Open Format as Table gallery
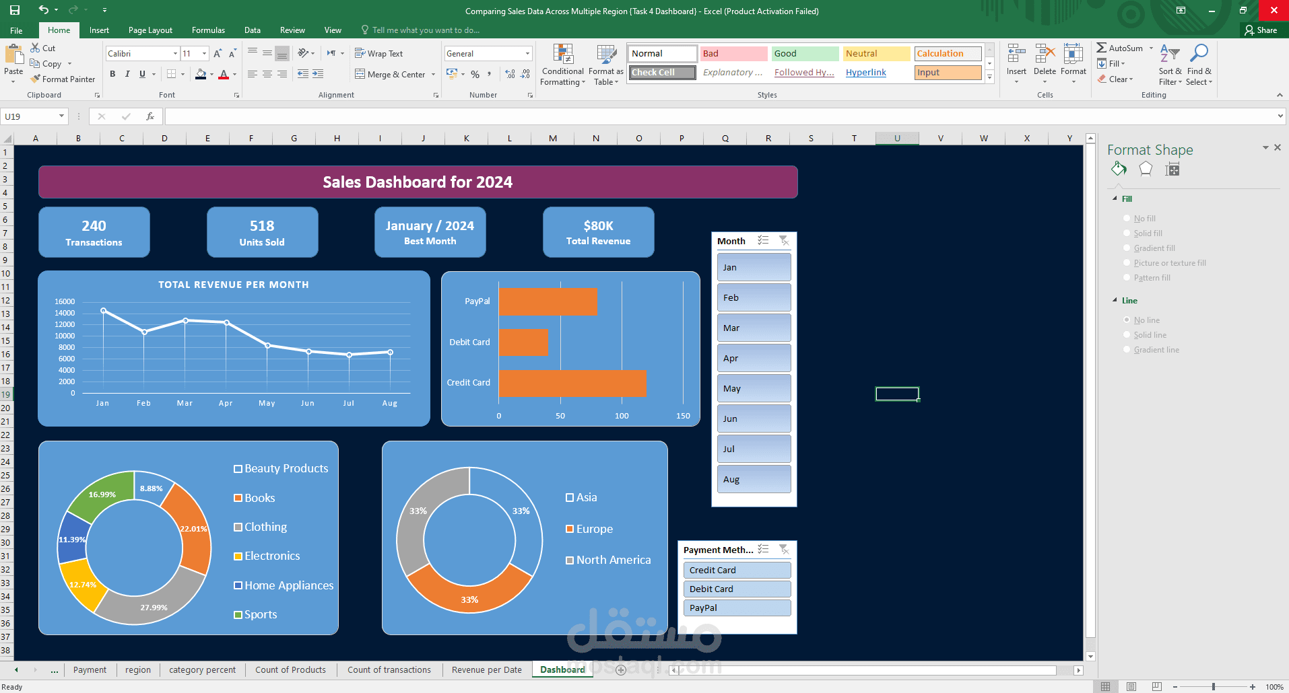 606,65
